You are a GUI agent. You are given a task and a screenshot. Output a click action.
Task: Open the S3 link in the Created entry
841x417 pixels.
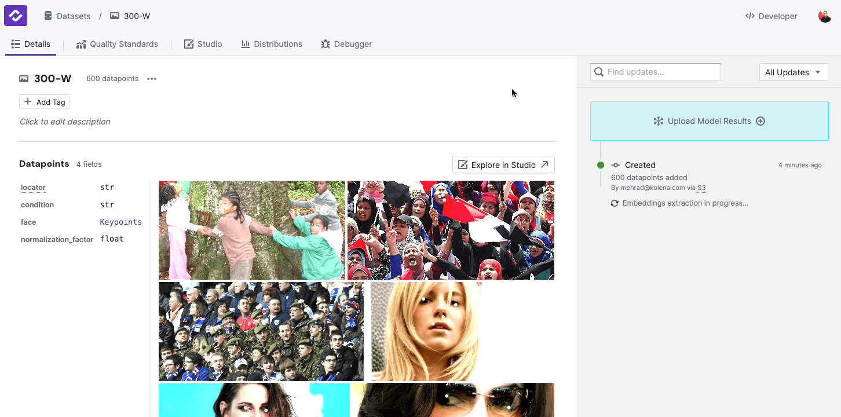click(x=701, y=188)
